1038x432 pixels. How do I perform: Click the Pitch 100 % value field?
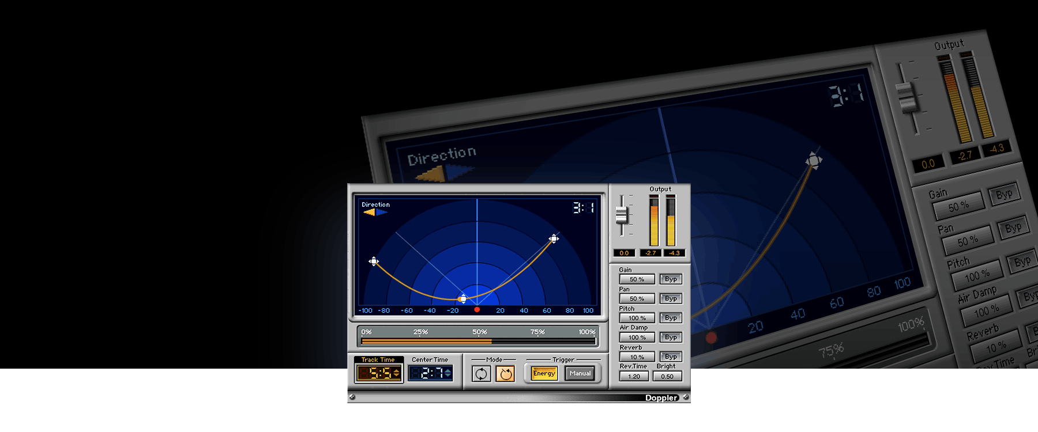[637, 318]
